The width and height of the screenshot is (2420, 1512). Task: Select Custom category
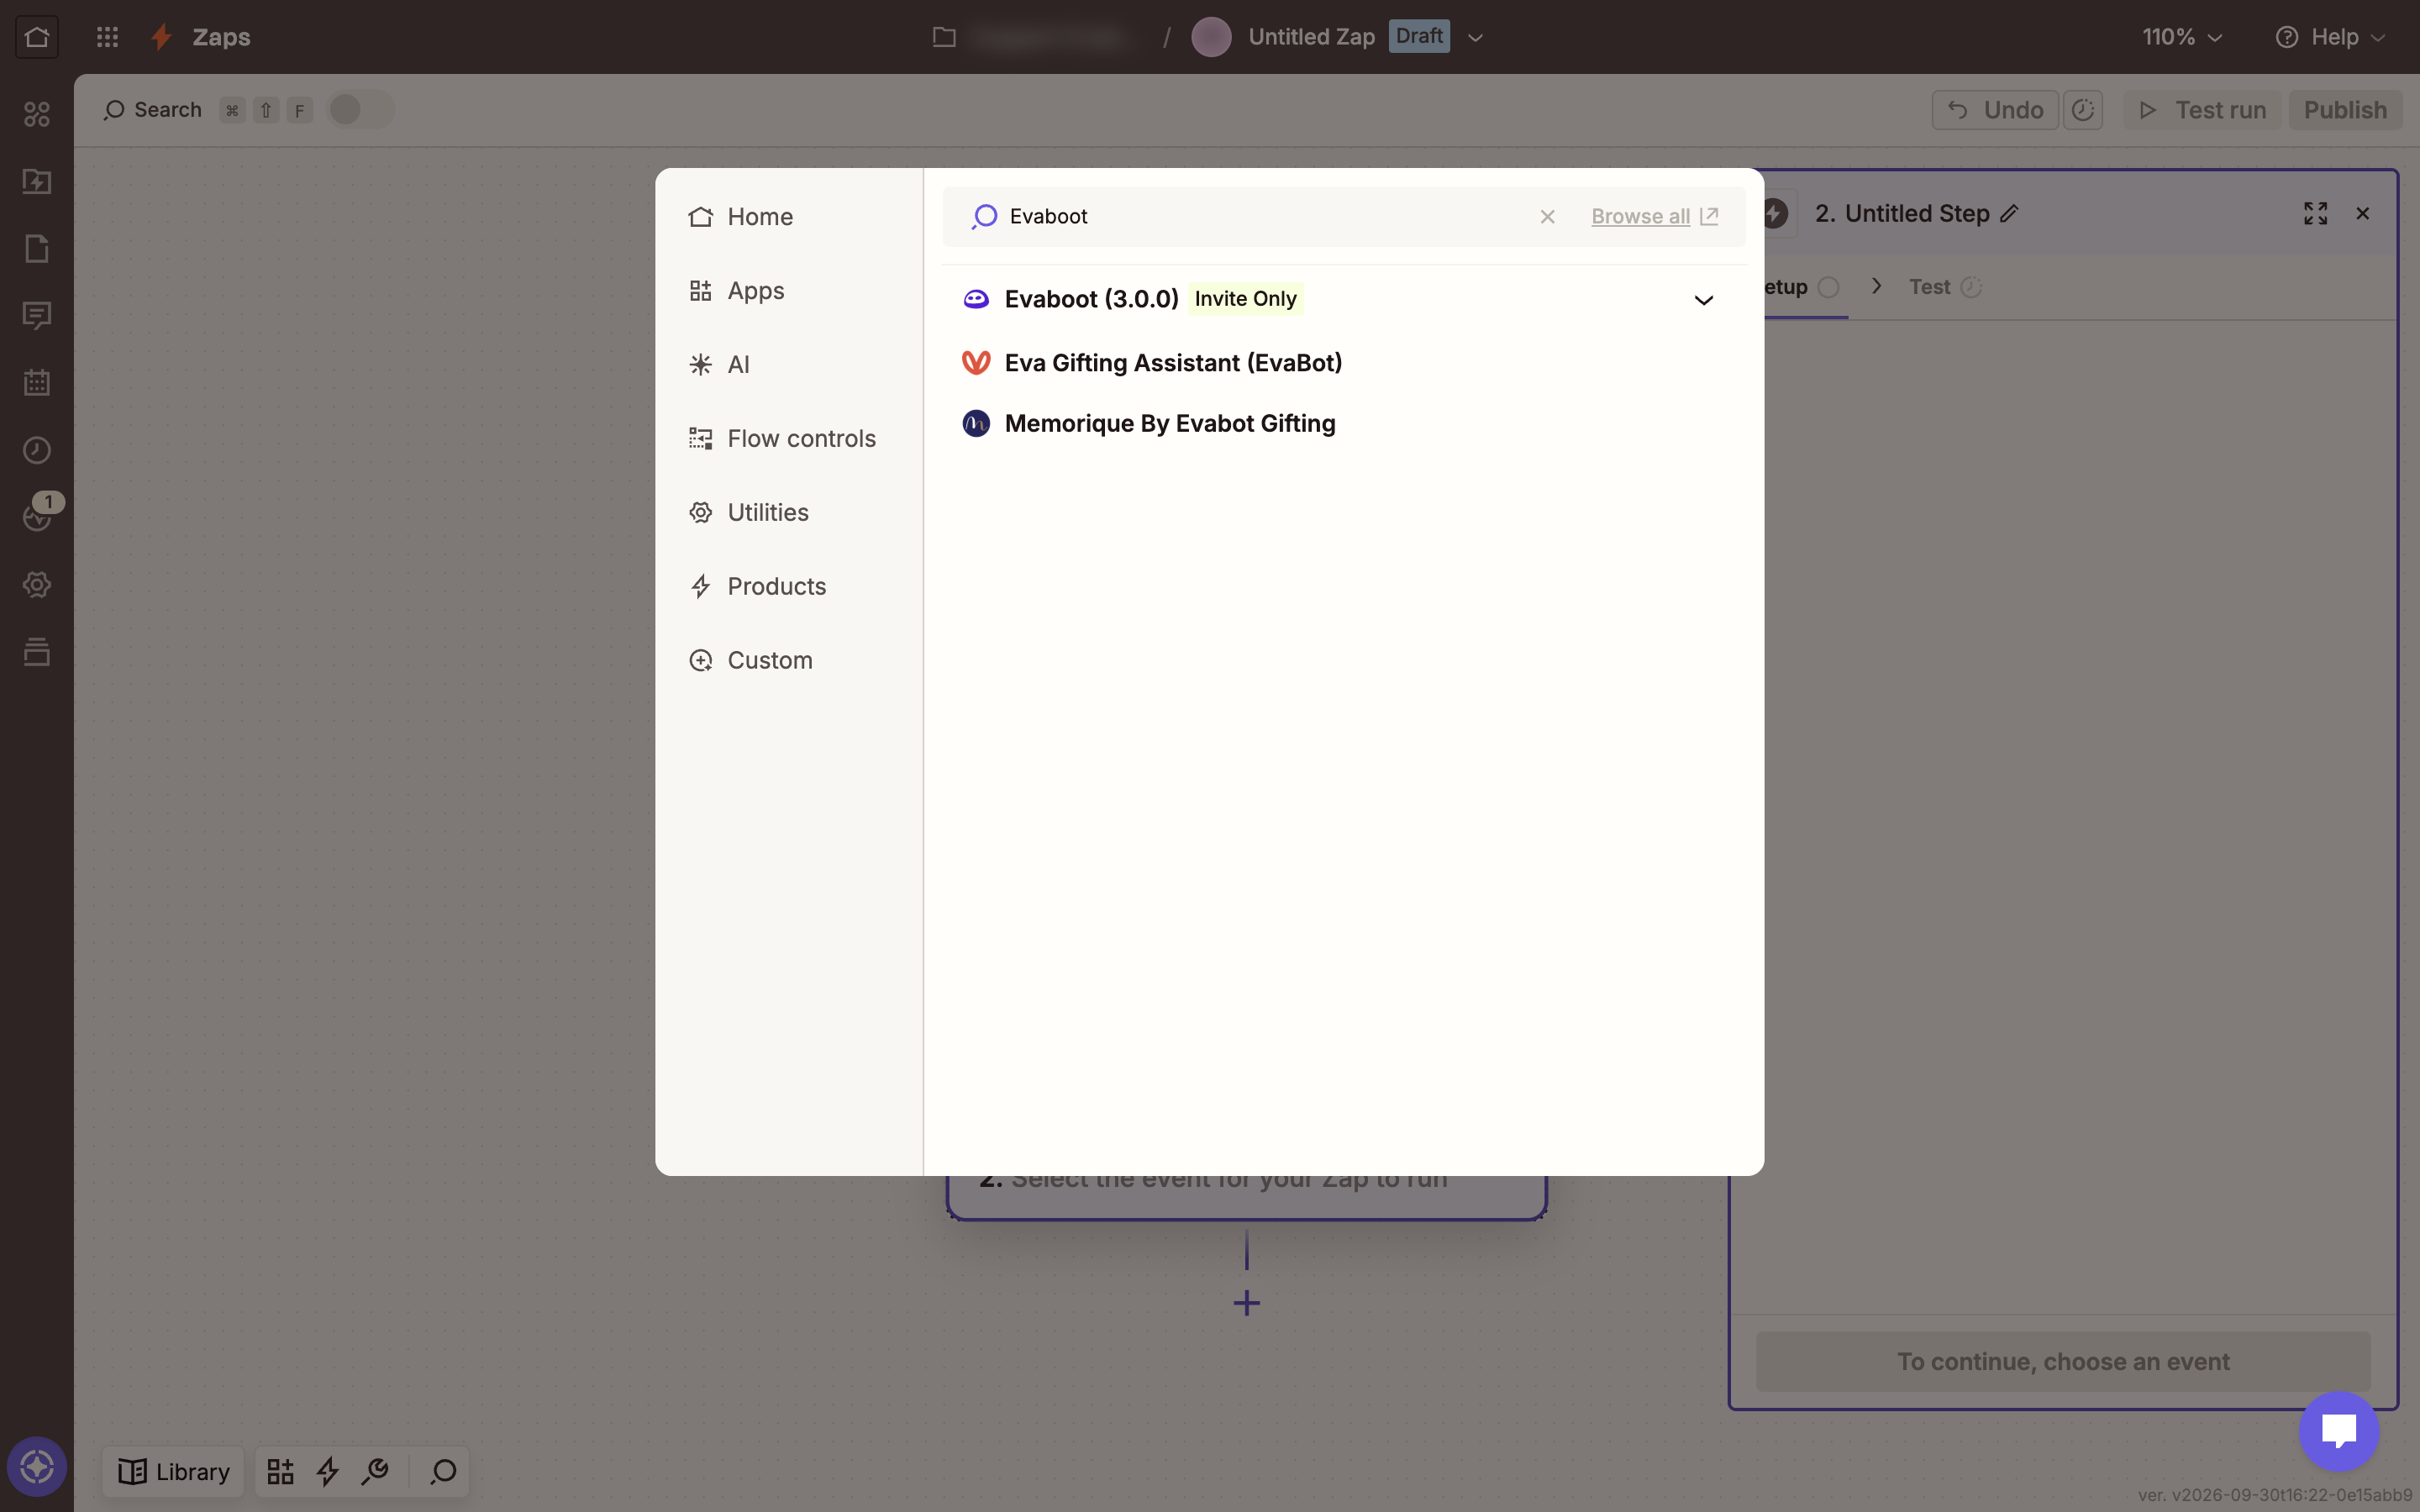pyautogui.click(x=750, y=661)
